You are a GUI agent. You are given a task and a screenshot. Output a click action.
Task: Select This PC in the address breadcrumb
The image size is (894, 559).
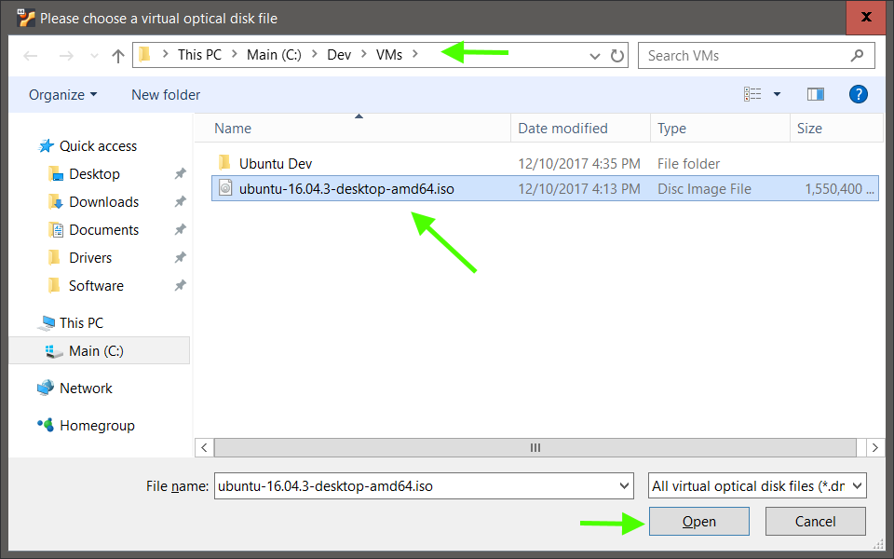(199, 55)
